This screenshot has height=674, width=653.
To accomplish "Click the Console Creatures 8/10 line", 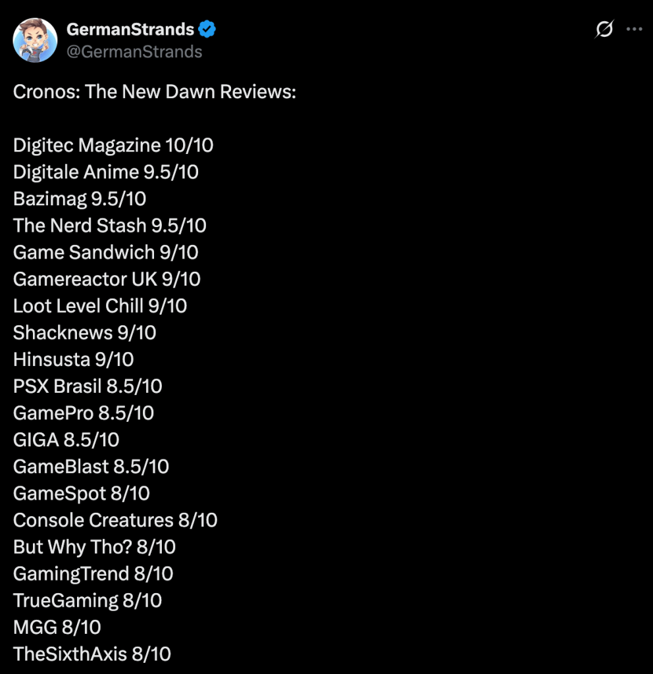I will (x=115, y=520).
